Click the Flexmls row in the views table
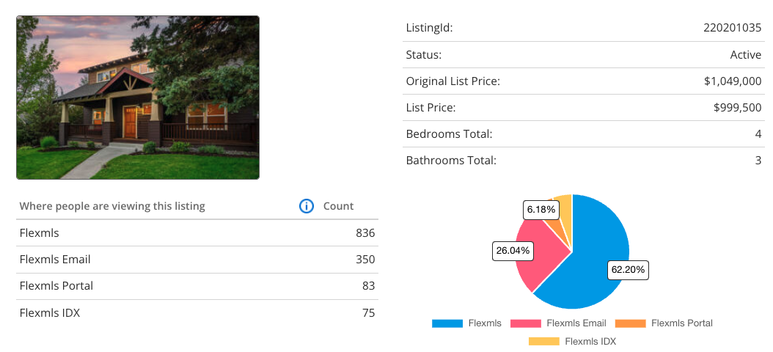 197,233
